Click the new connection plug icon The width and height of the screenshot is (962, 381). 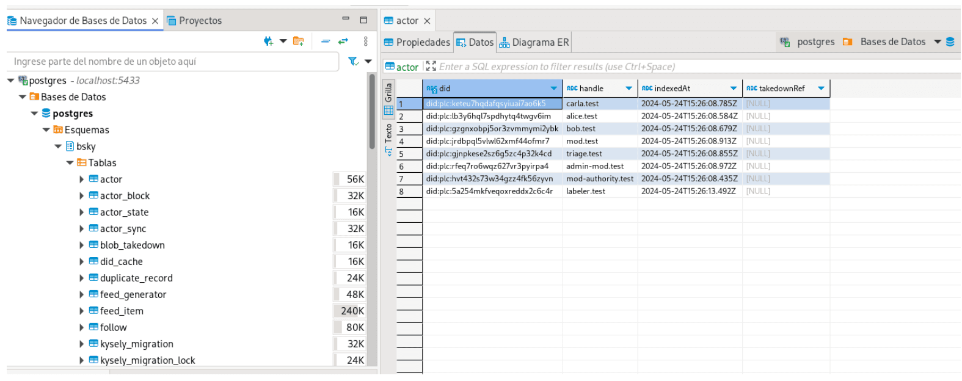point(268,42)
